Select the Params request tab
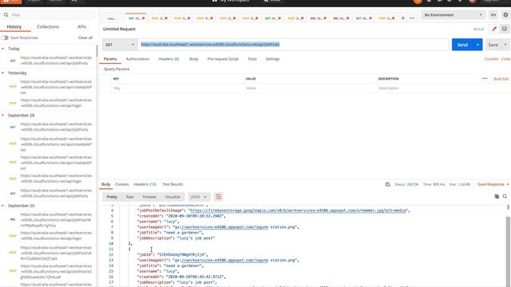This screenshot has width=511, height=287. click(x=110, y=59)
